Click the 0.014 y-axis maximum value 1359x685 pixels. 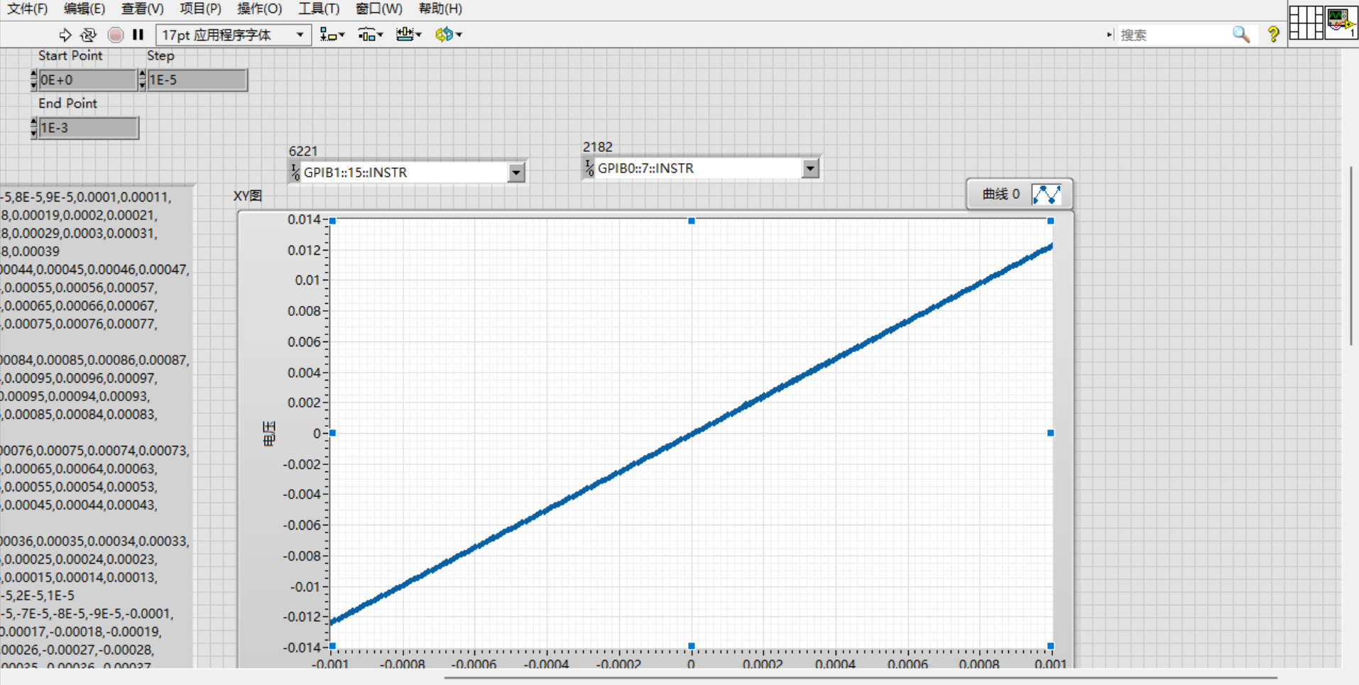tap(304, 219)
